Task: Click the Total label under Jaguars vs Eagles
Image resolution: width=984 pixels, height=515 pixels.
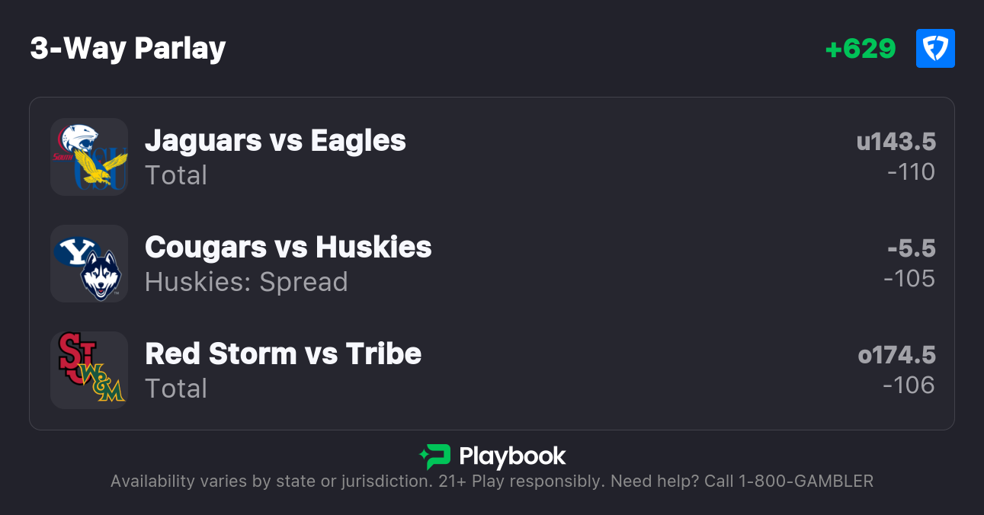Action: 176,175
